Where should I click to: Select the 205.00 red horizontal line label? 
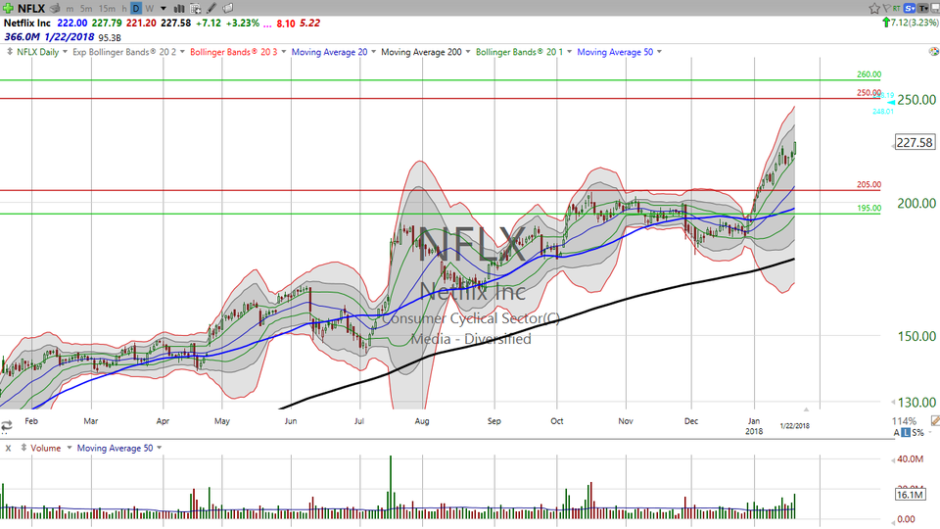pos(869,185)
